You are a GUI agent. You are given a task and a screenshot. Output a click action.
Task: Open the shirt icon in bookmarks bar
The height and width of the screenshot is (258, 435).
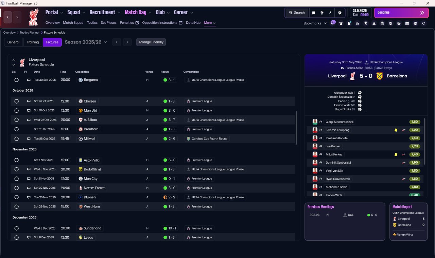click(341, 23)
